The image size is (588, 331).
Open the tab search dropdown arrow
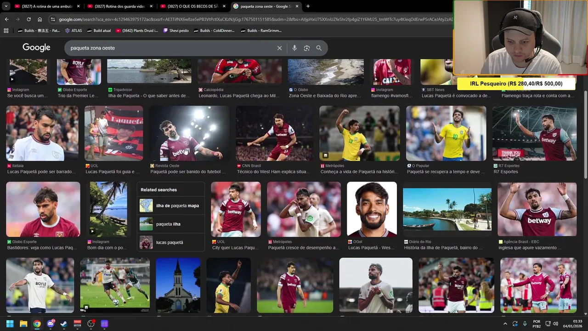click(6, 6)
